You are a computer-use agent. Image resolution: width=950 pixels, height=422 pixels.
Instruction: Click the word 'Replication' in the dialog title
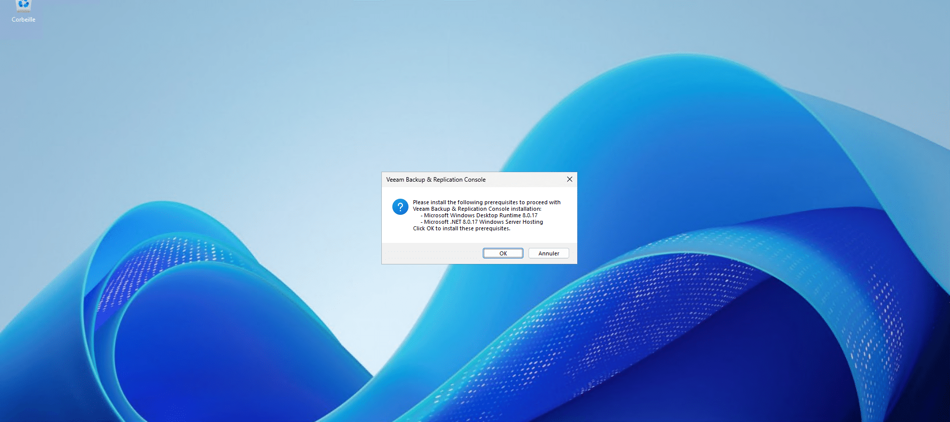pyautogui.click(x=448, y=180)
